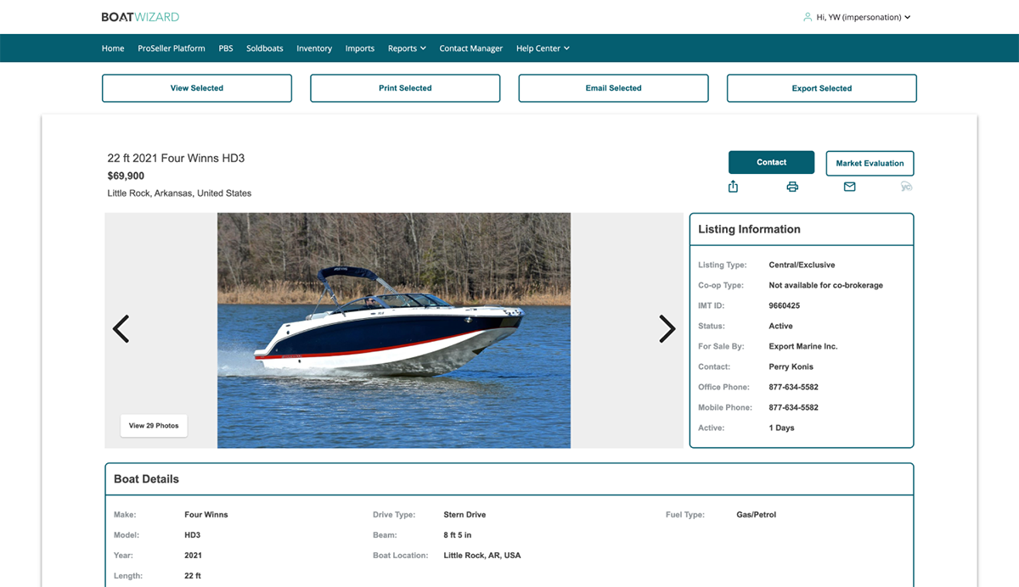Click IMT ID value 9660425
The image size is (1019, 587).
coord(785,305)
